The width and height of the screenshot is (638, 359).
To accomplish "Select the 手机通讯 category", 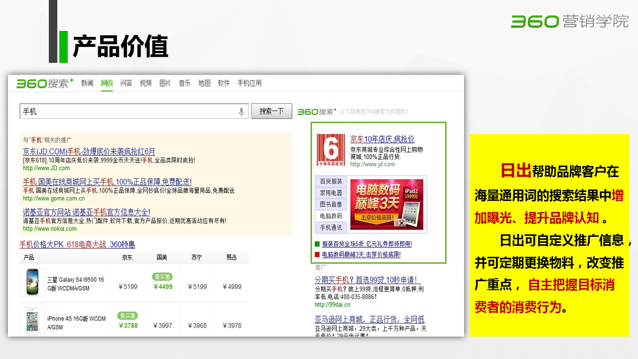I will pos(331,227).
